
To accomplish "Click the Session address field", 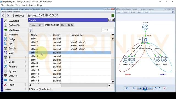I will pyautogui.click(x=48, y=15).
